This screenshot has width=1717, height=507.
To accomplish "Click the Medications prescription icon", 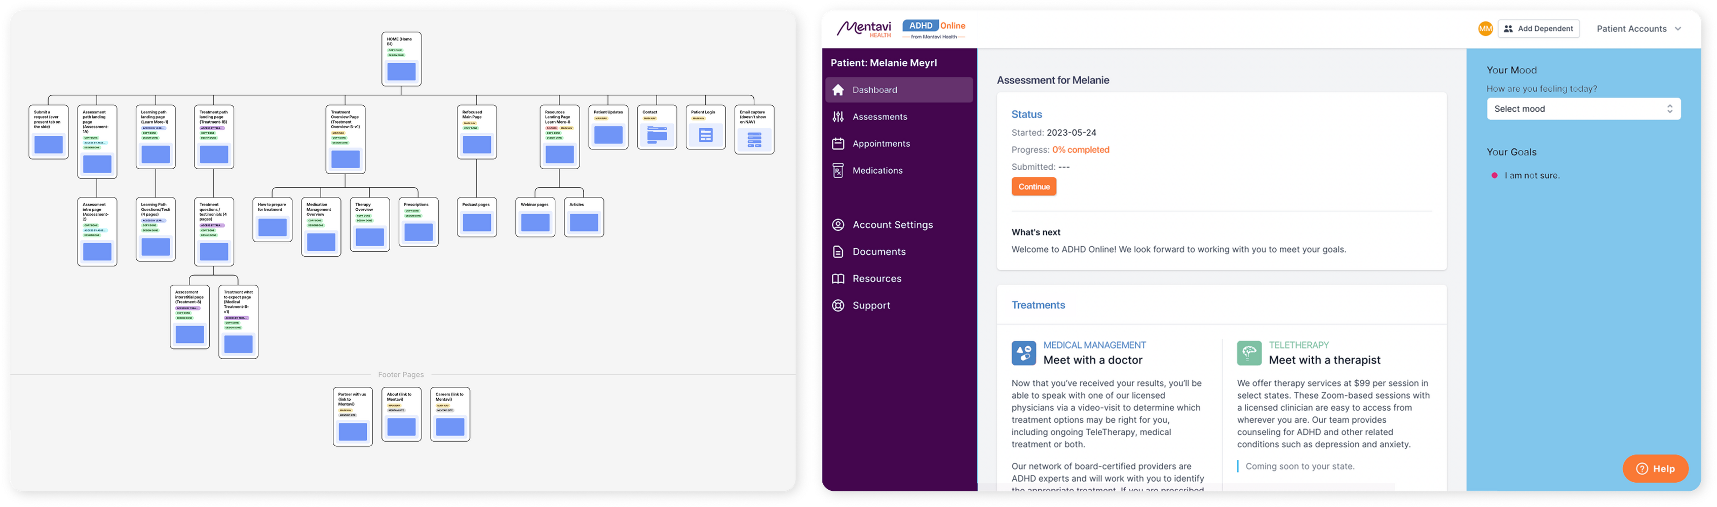I will pyautogui.click(x=838, y=171).
